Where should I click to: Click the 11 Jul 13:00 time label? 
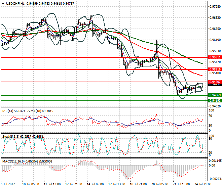(52, 184)
